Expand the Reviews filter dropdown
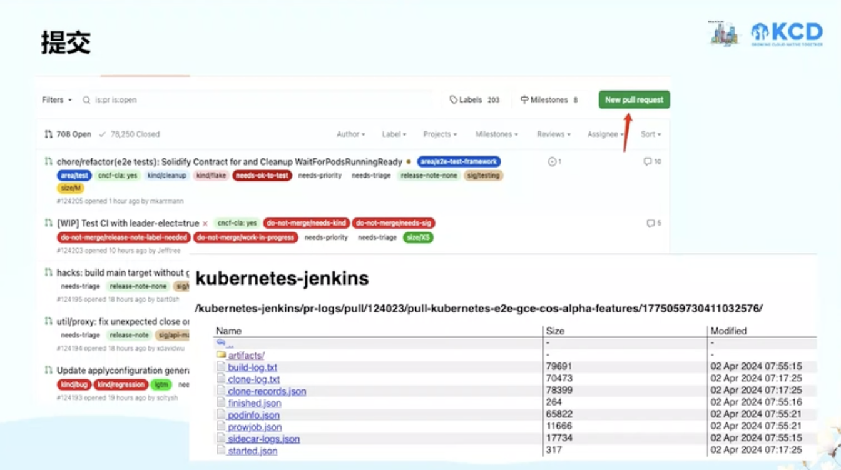Viewport: 841px width, 470px height. click(x=554, y=134)
